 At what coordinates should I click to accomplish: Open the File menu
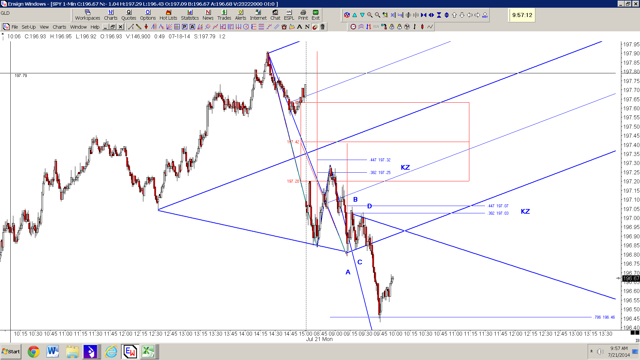(x=15, y=27)
